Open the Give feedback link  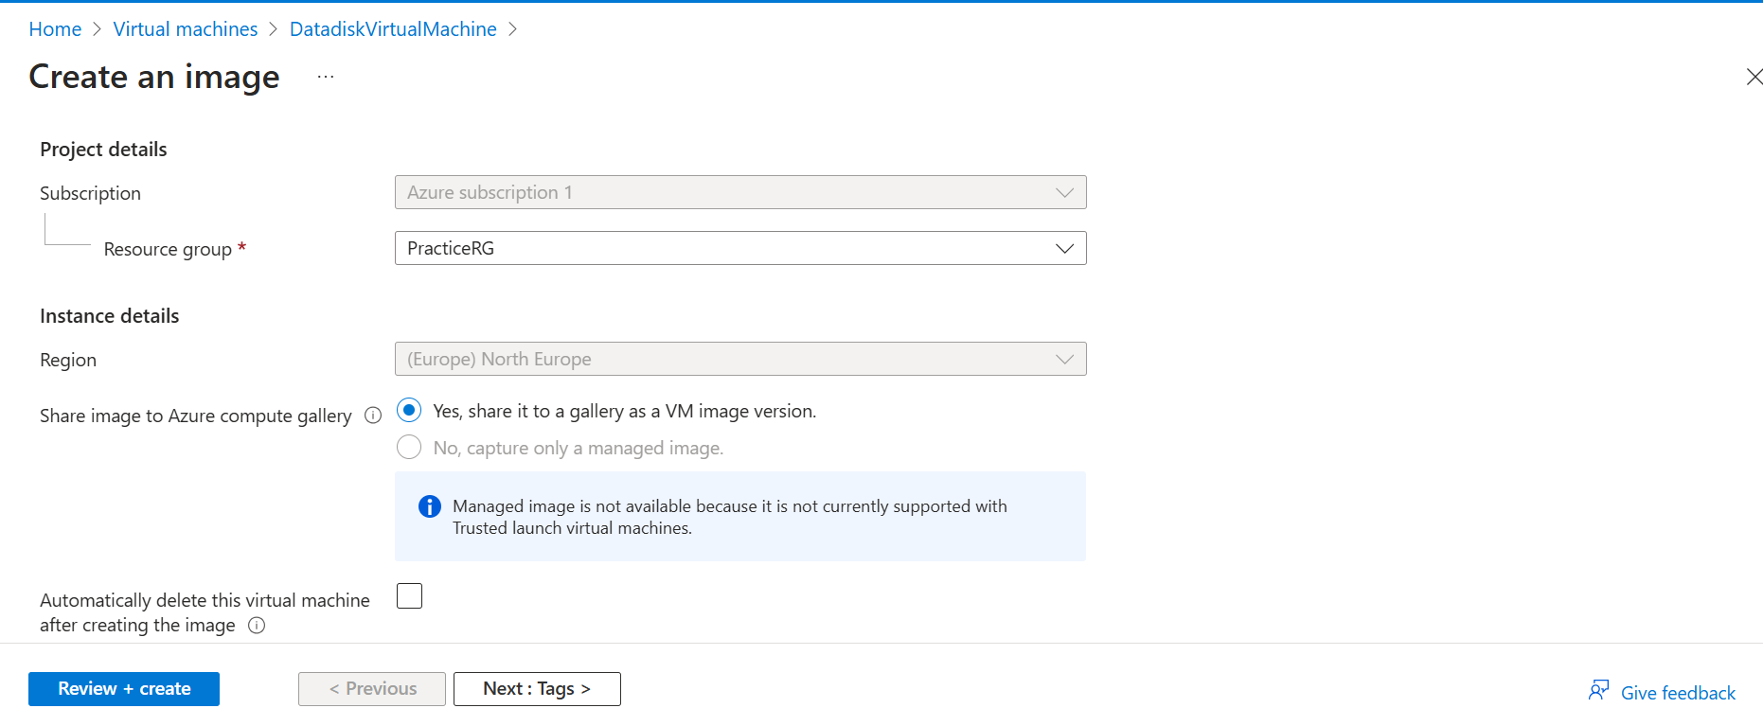coord(1678,693)
